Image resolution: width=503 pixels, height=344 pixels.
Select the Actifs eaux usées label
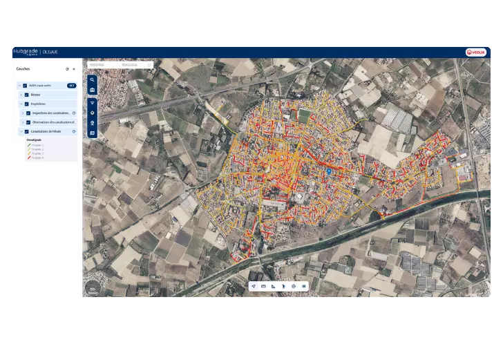[40, 86]
